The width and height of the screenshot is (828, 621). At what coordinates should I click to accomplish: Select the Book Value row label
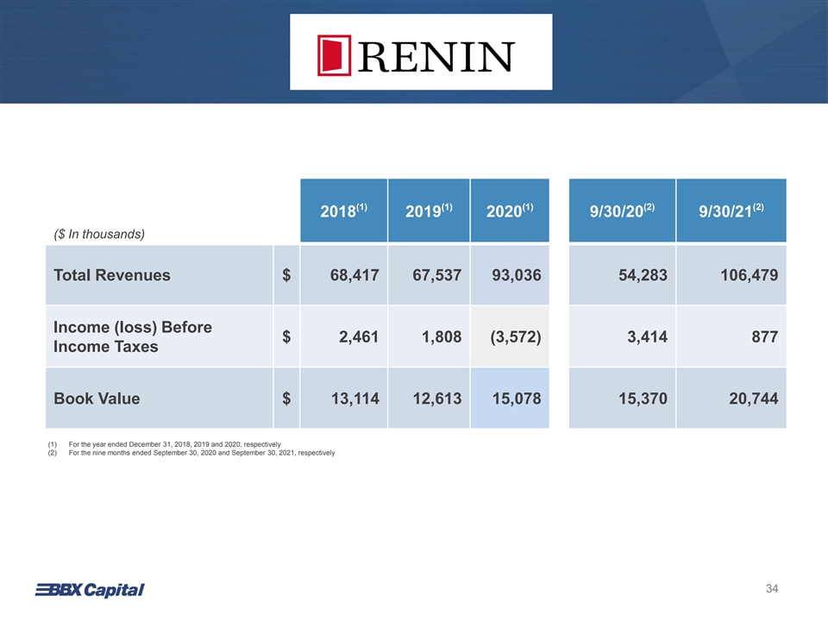click(97, 398)
